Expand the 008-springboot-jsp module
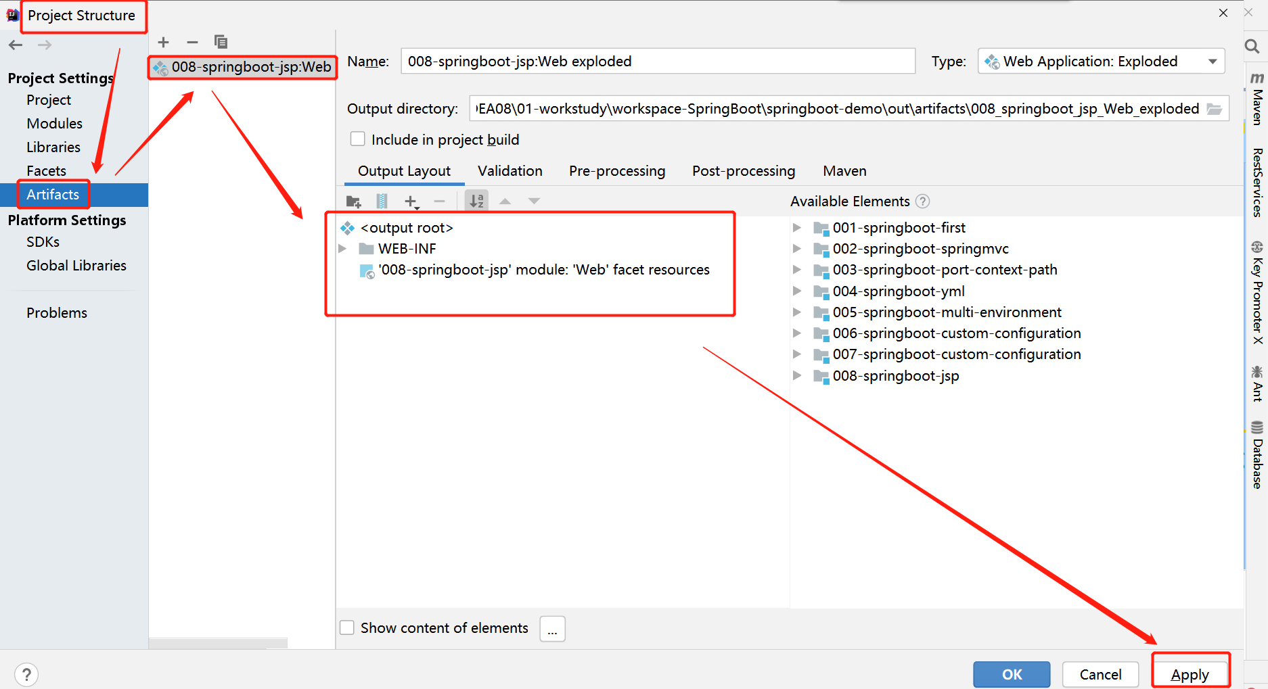Screen dimensions: 1268x689 coord(797,376)
